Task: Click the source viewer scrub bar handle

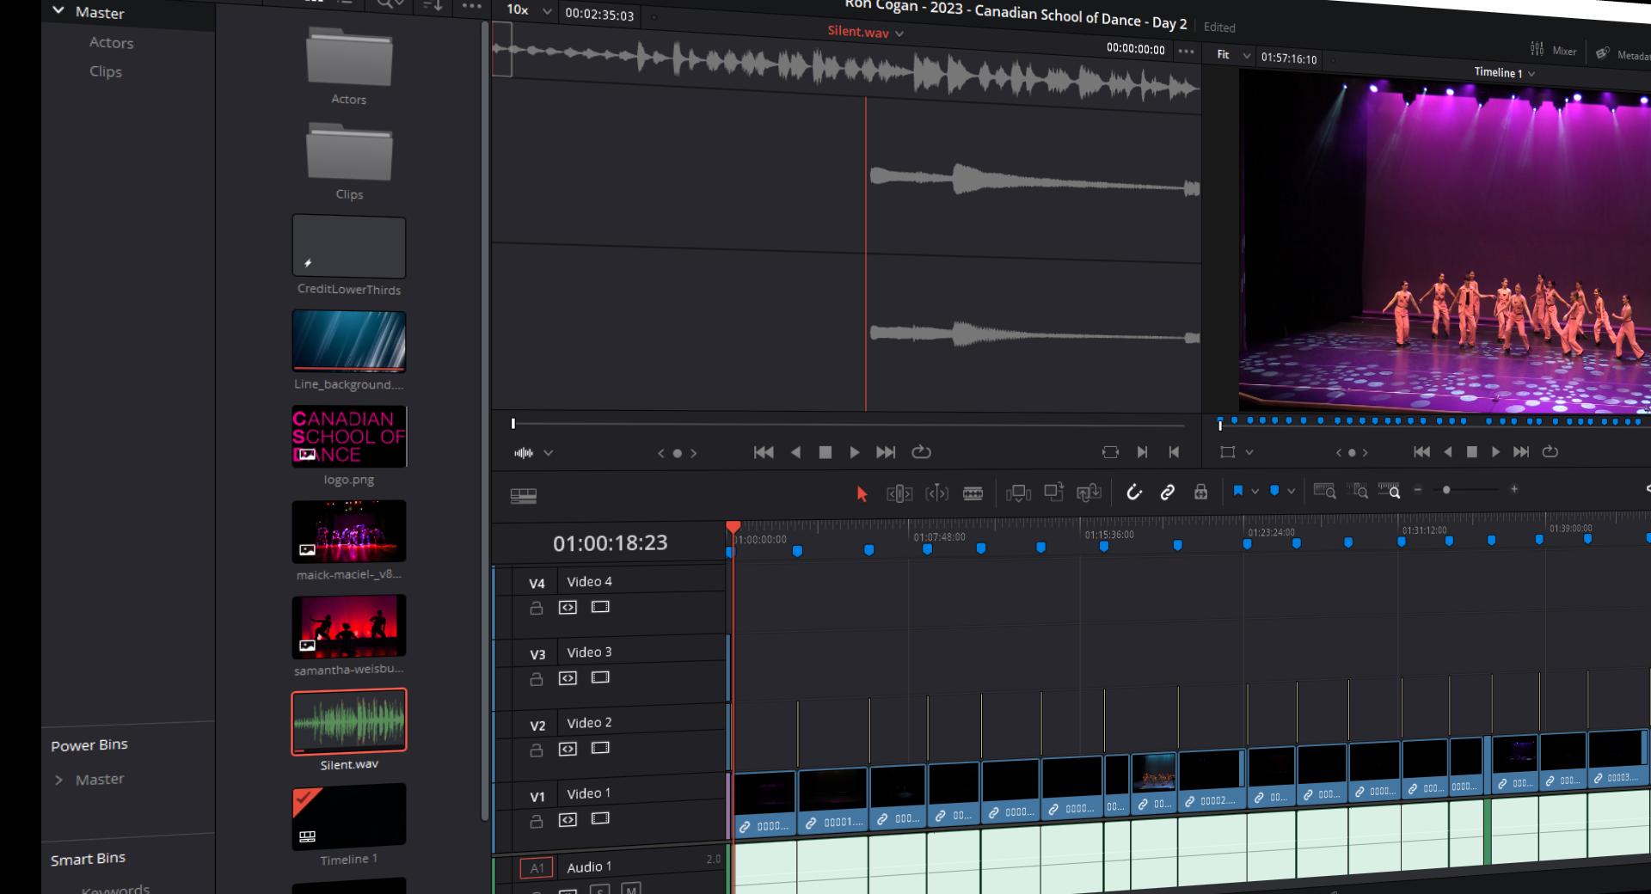Action: coord(513,424)
